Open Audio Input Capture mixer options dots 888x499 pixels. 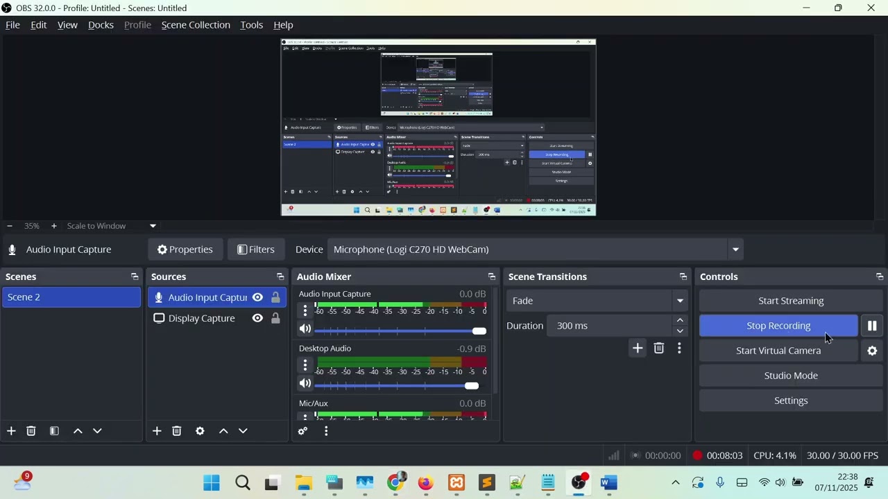click(305, 310)
